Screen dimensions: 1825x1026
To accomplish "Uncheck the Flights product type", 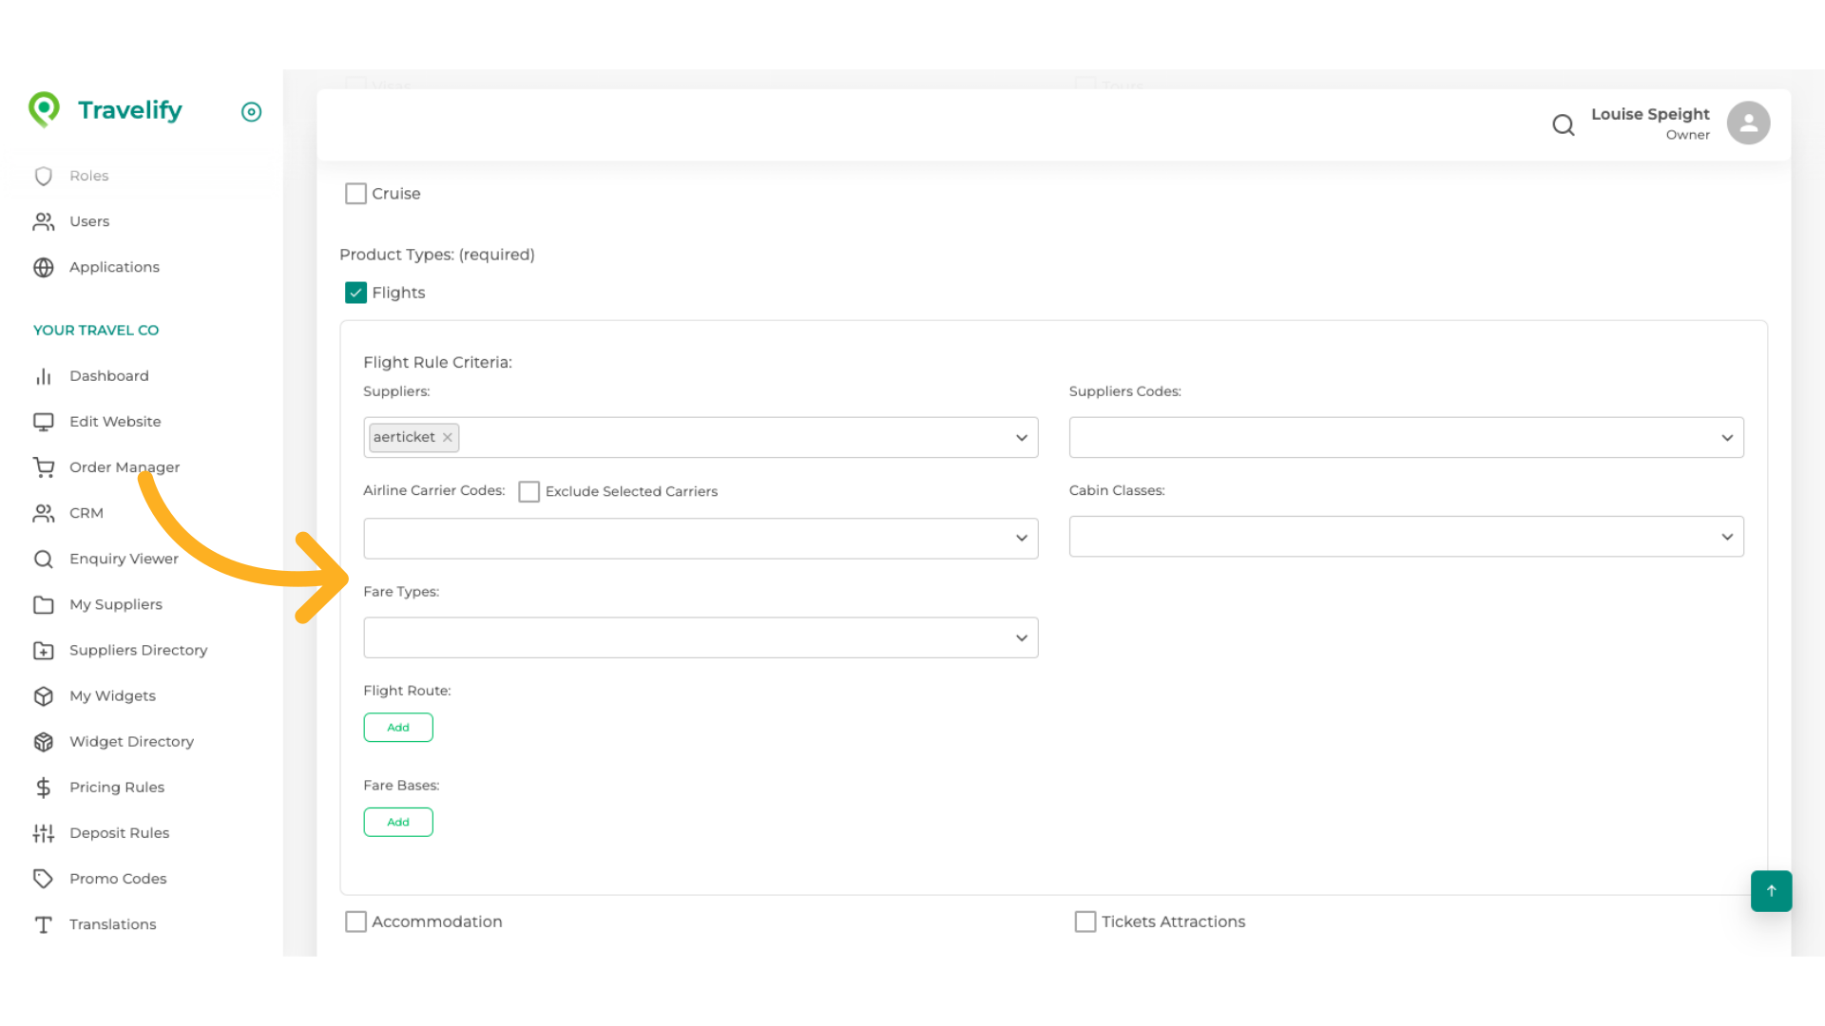I will coord(355,293).
